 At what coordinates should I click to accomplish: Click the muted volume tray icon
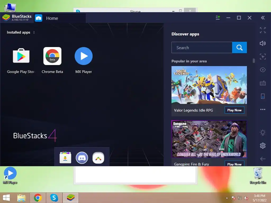pos(246,198)
